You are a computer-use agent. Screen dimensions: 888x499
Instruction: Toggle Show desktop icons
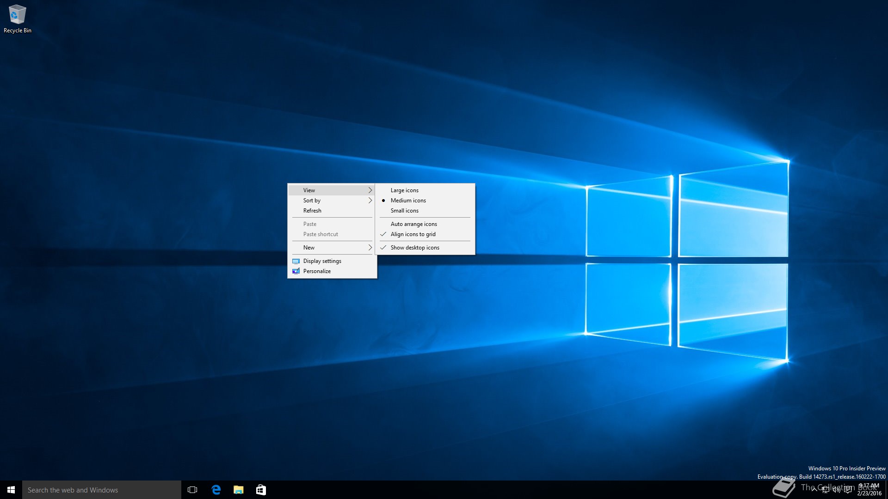point(425,248)
